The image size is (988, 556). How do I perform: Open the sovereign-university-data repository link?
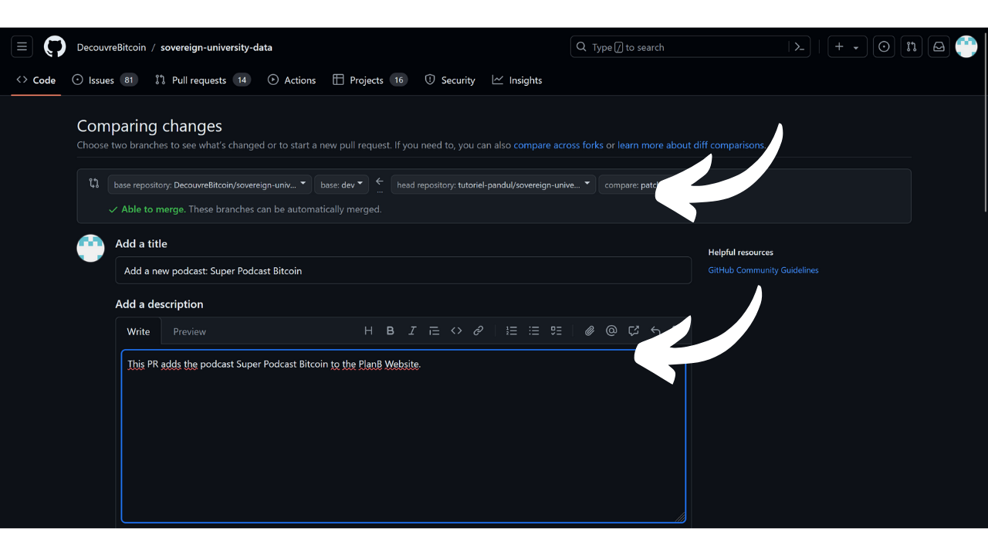pos(216,47)
